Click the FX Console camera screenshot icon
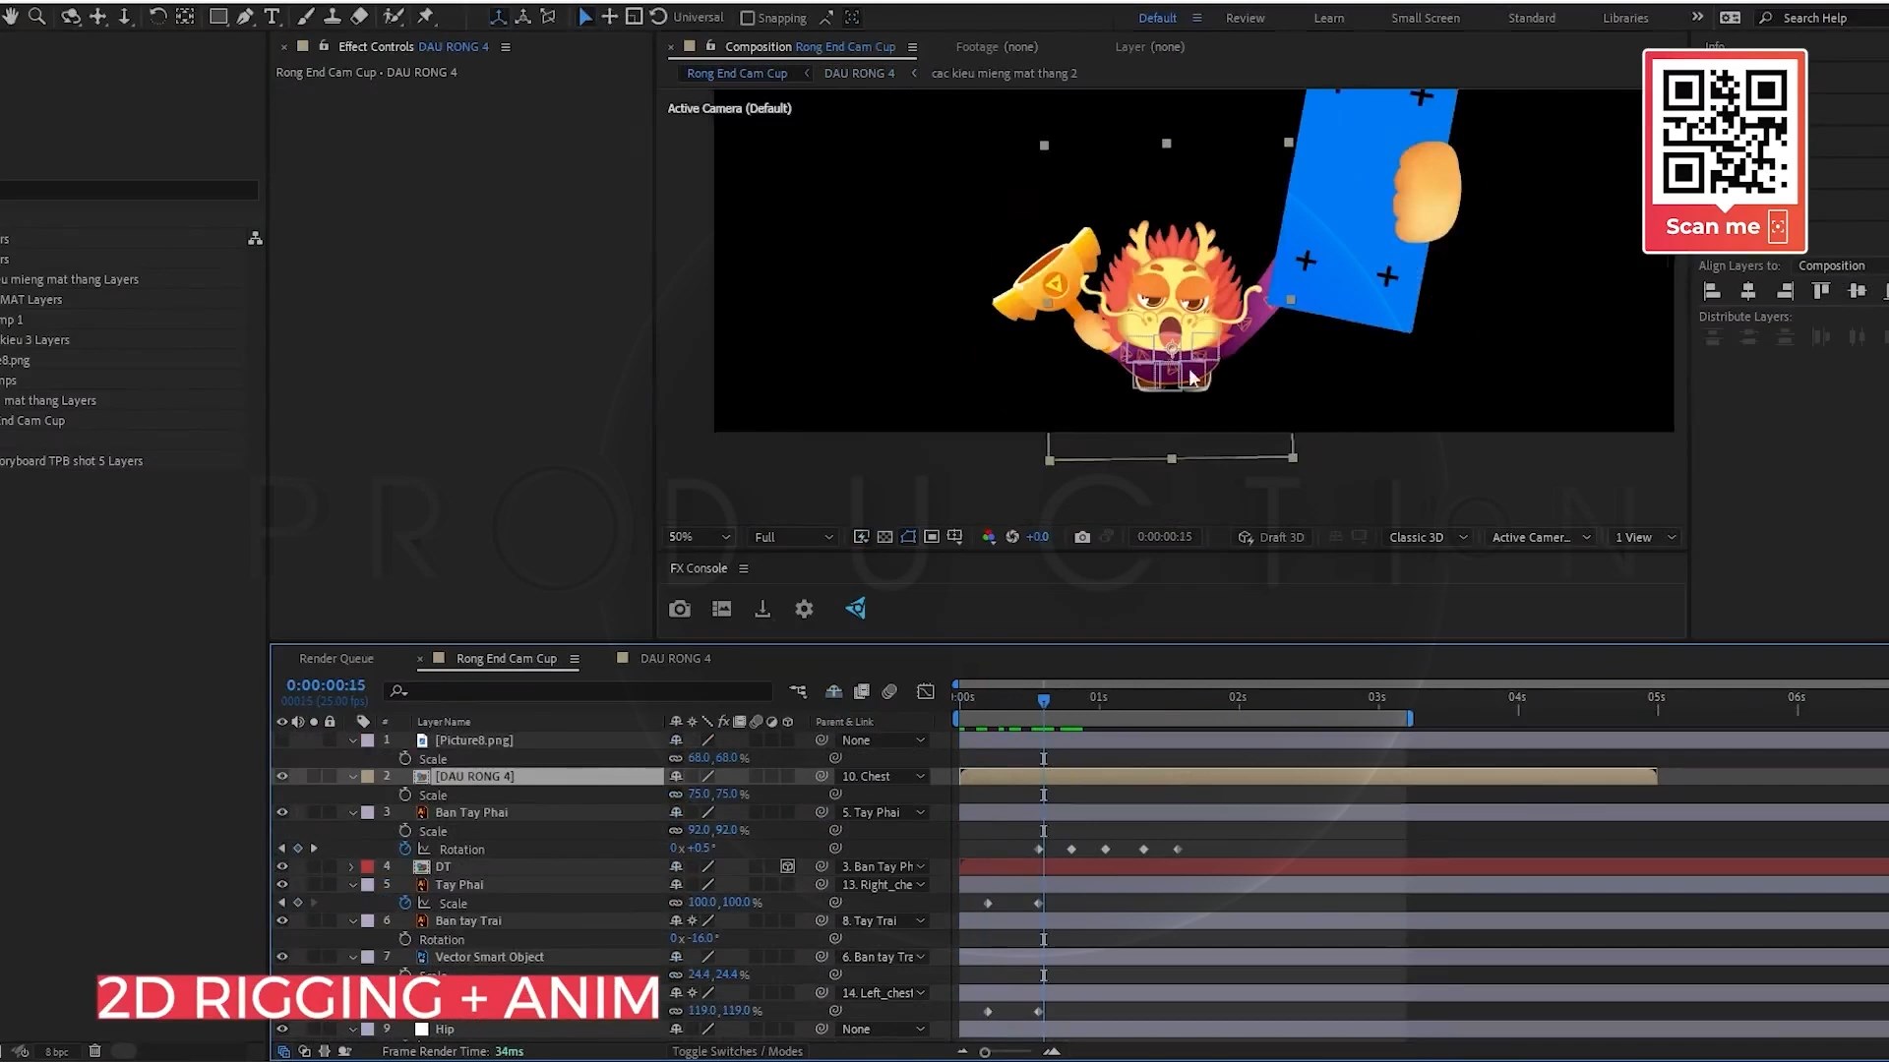 click(680, 609)
